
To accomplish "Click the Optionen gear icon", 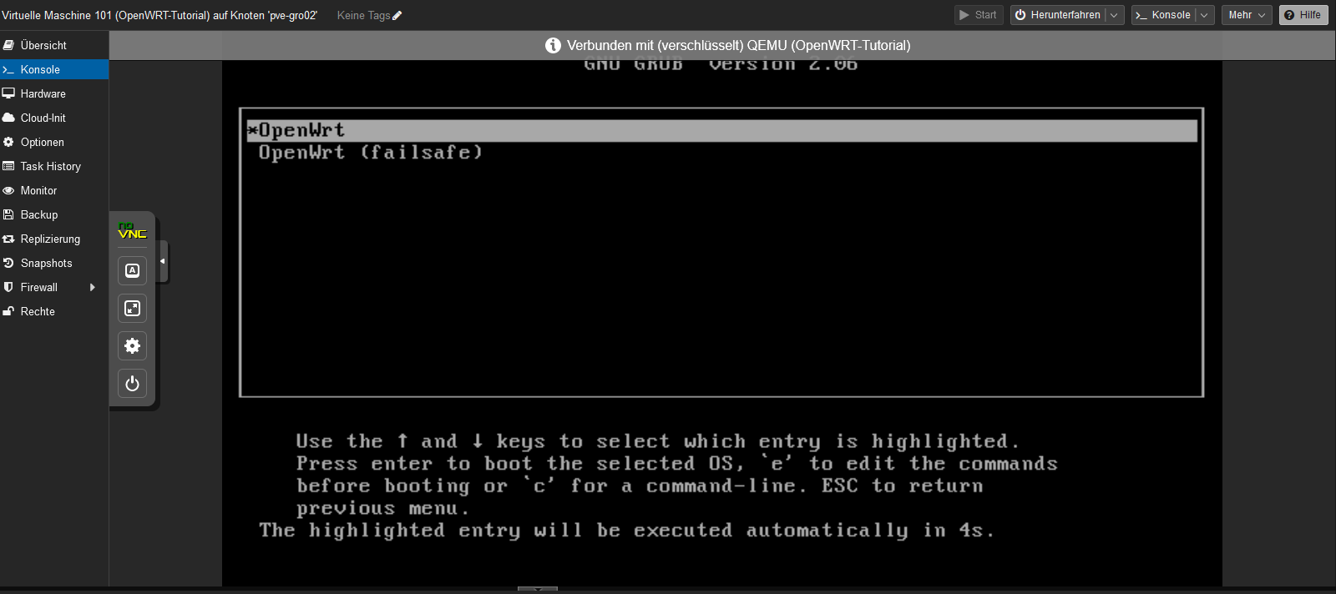I will [x=8, y=142].
